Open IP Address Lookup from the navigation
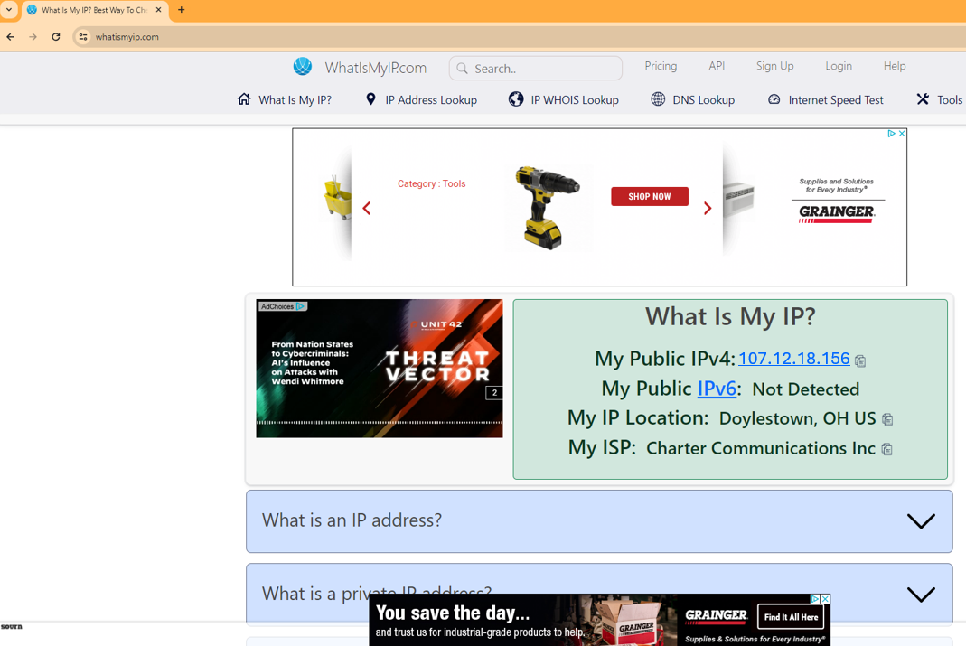This screenshot has width=966, height=646. (431, 99)
